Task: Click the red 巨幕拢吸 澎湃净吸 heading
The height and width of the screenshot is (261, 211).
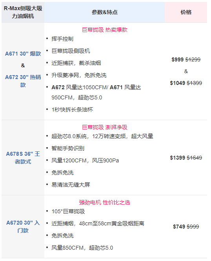Action: coord(105,127)
